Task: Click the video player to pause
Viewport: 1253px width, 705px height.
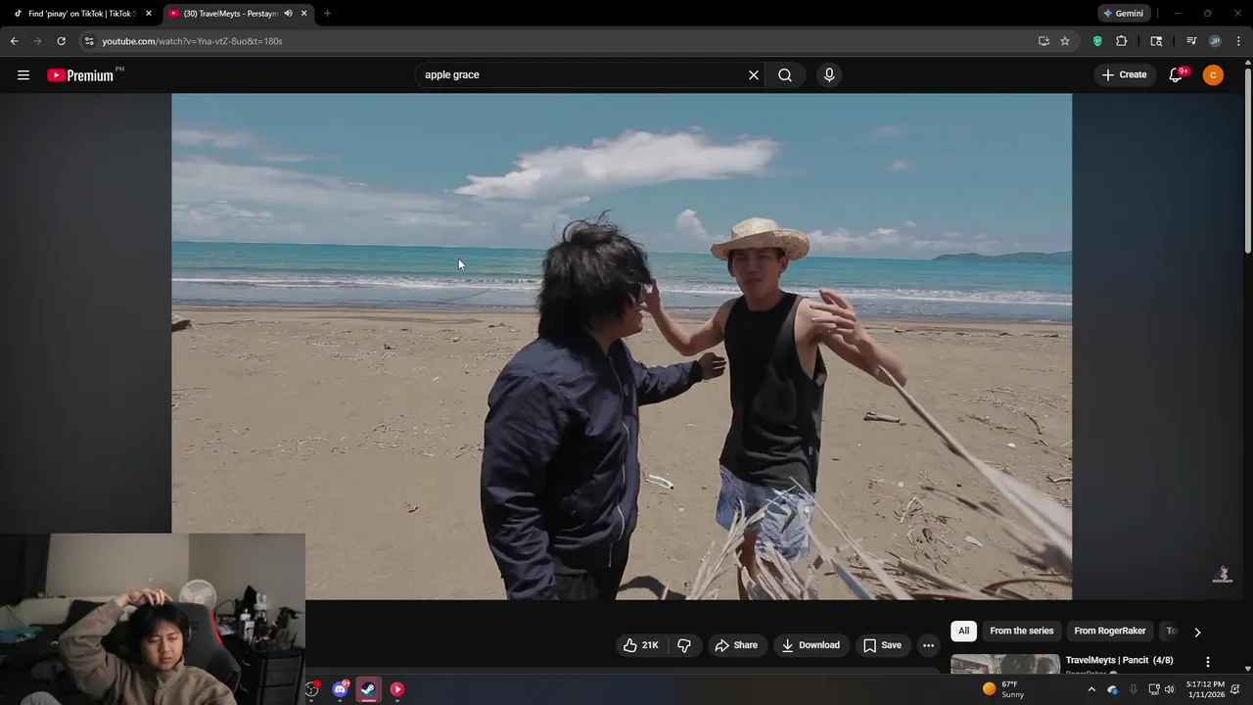Action: tap(622, 347)
